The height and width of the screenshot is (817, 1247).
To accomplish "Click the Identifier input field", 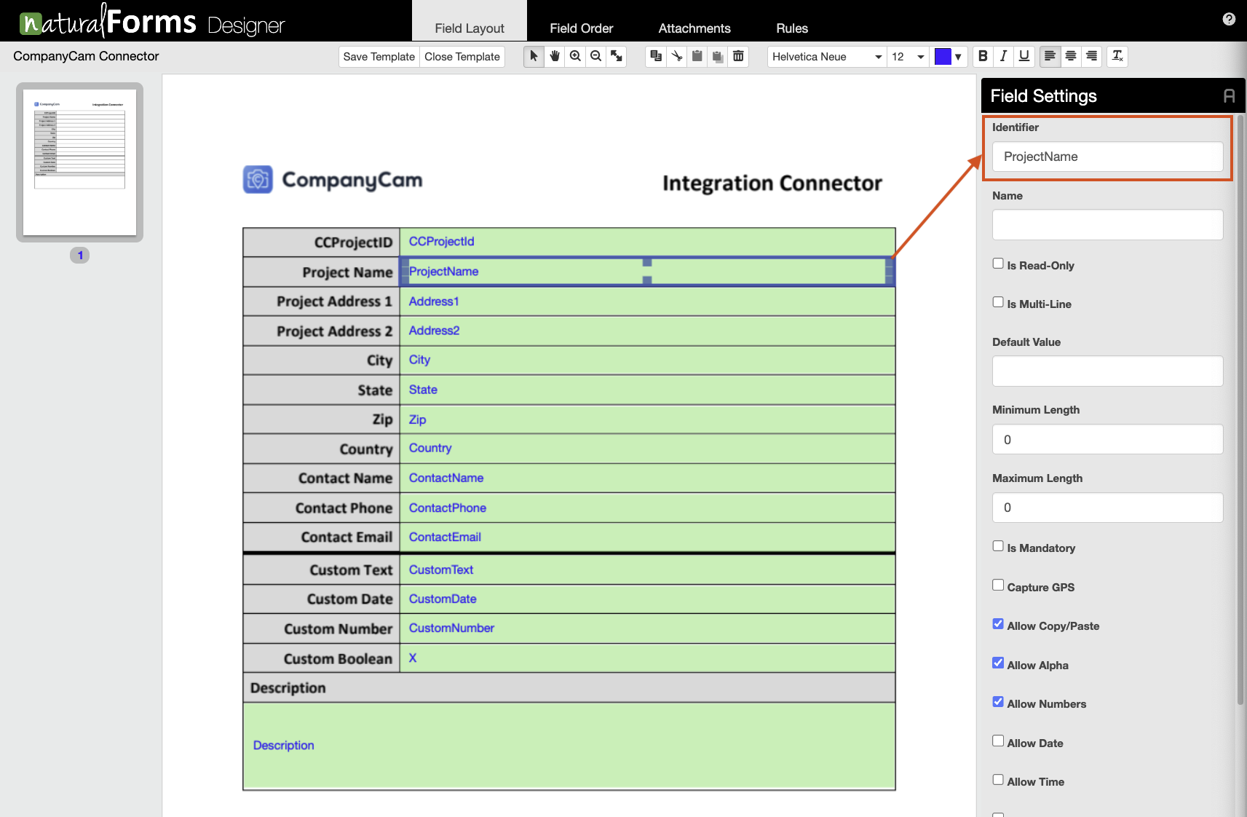I will tap(1107, 157).
